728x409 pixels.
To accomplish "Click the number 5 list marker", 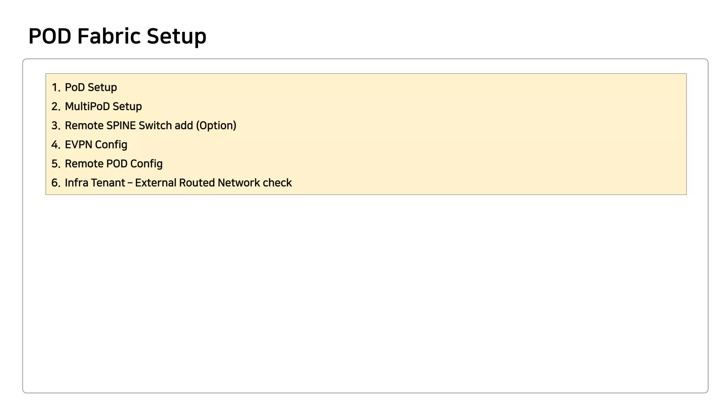I will pyautogui.click(x=56, y=164).
